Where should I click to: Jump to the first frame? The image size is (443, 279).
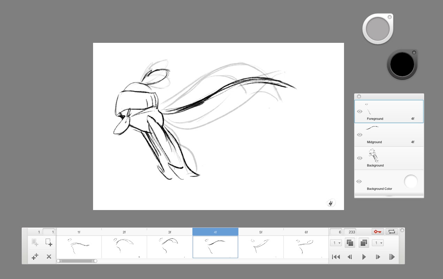[336, 257]
